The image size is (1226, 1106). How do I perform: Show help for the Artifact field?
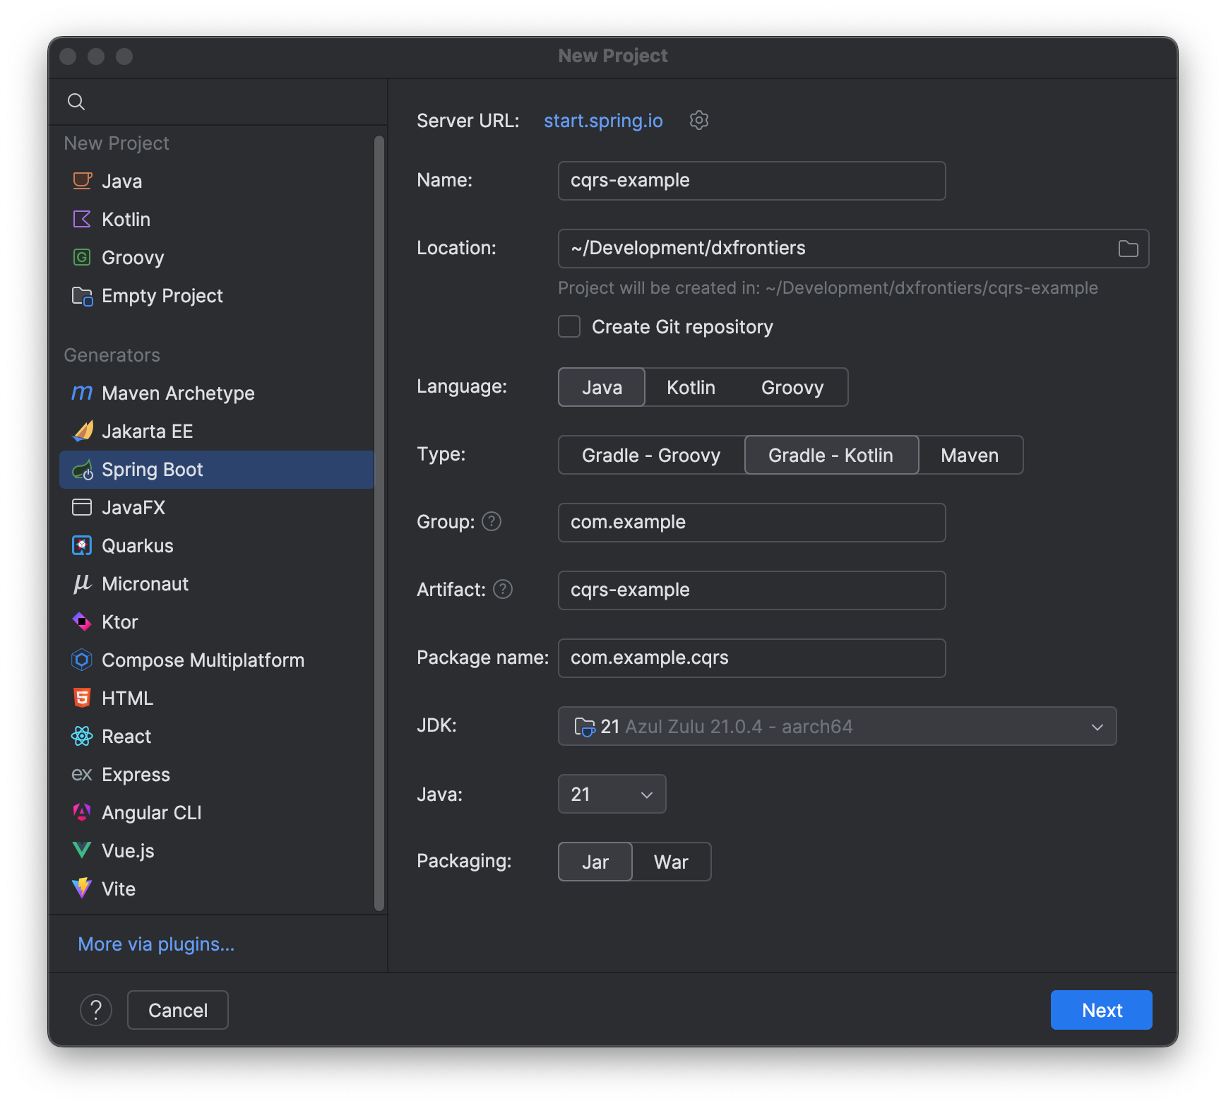[503, 589]
